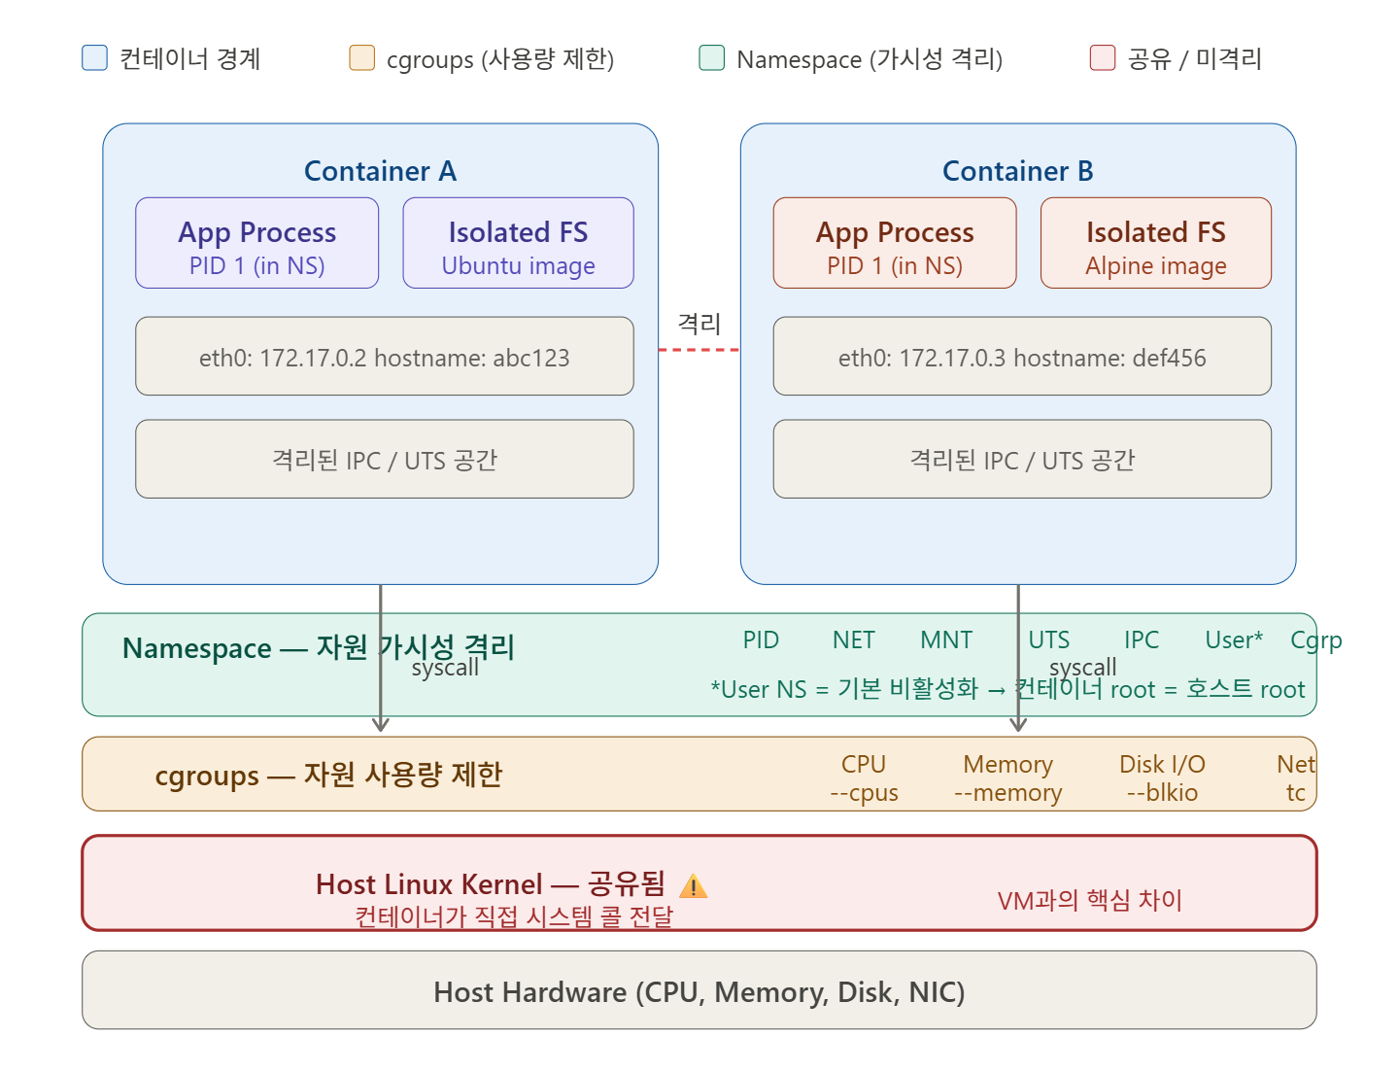1399x1071 pixels.
Task: Click the warning icon next to Host Linux Kernel
Action: tap(694, 886)
